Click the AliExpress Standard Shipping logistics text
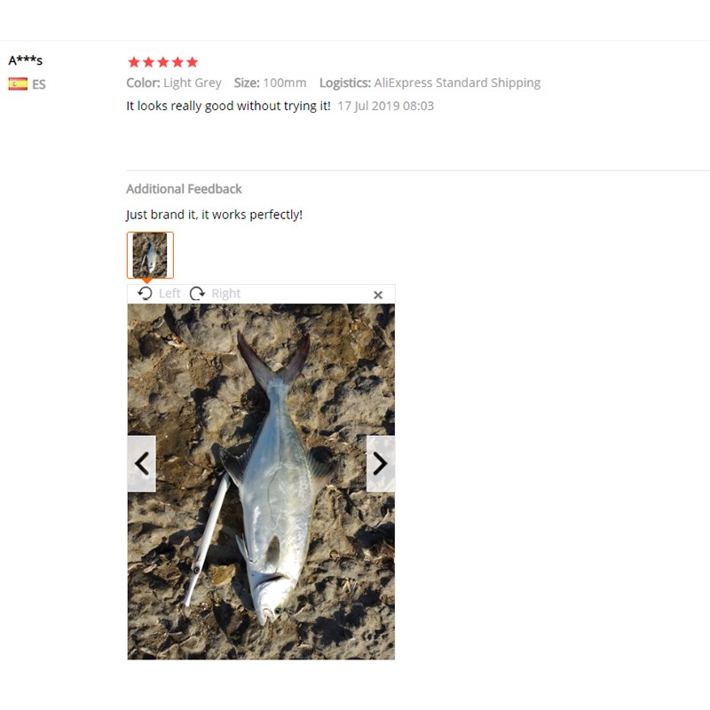This screenshot has height=710, width=710. [x=457, y=83]
